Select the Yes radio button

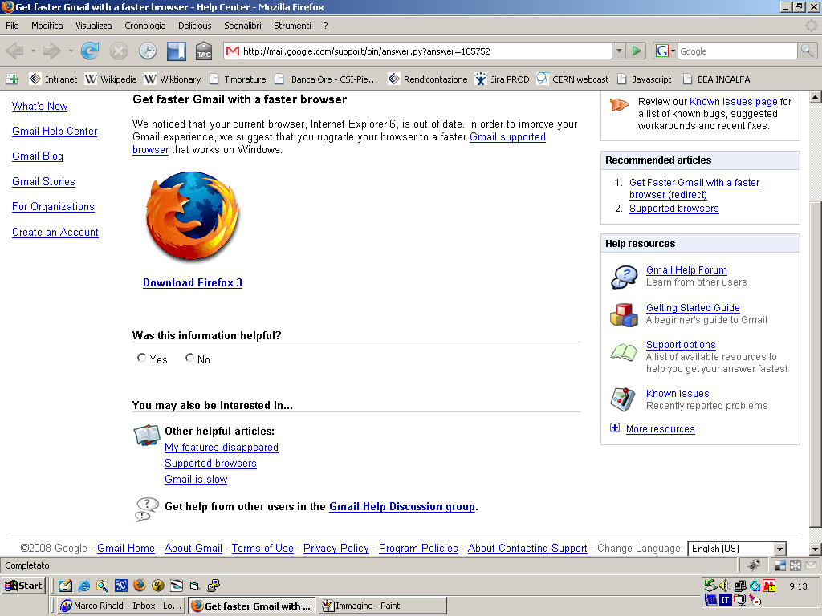pos(141,357)
